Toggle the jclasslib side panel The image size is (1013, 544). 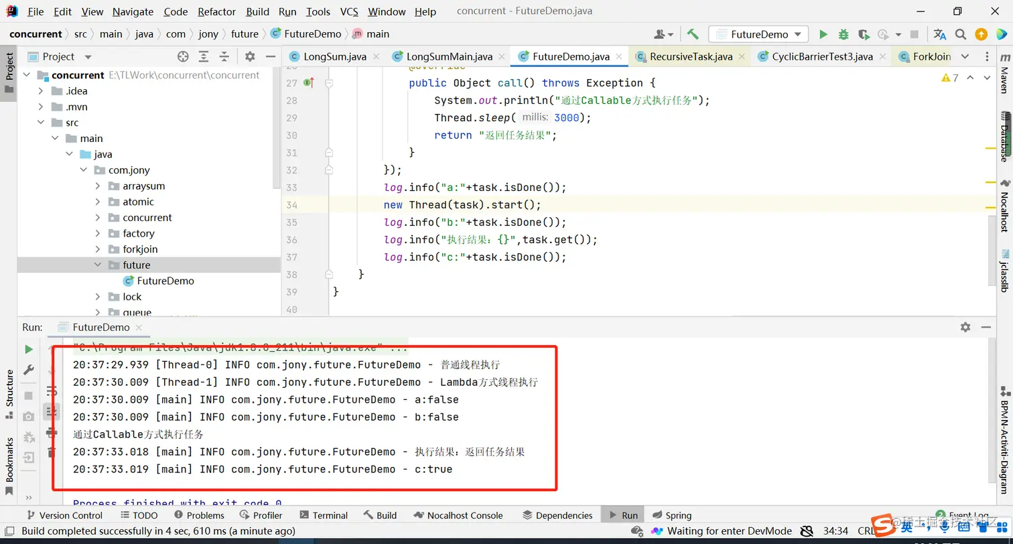pyautogui.click(x=1004, y=271)
